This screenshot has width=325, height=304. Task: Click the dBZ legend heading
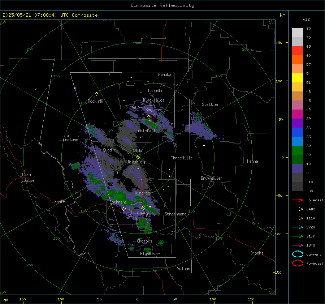pyautogui.click(x=306, y=20)
